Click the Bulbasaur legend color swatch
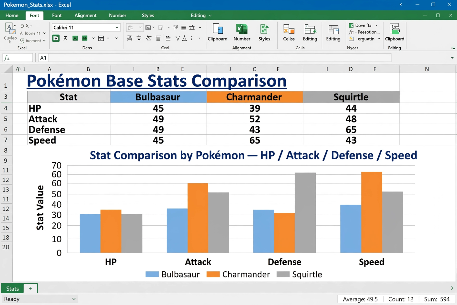457x305 pixels. tap(152, 274)
